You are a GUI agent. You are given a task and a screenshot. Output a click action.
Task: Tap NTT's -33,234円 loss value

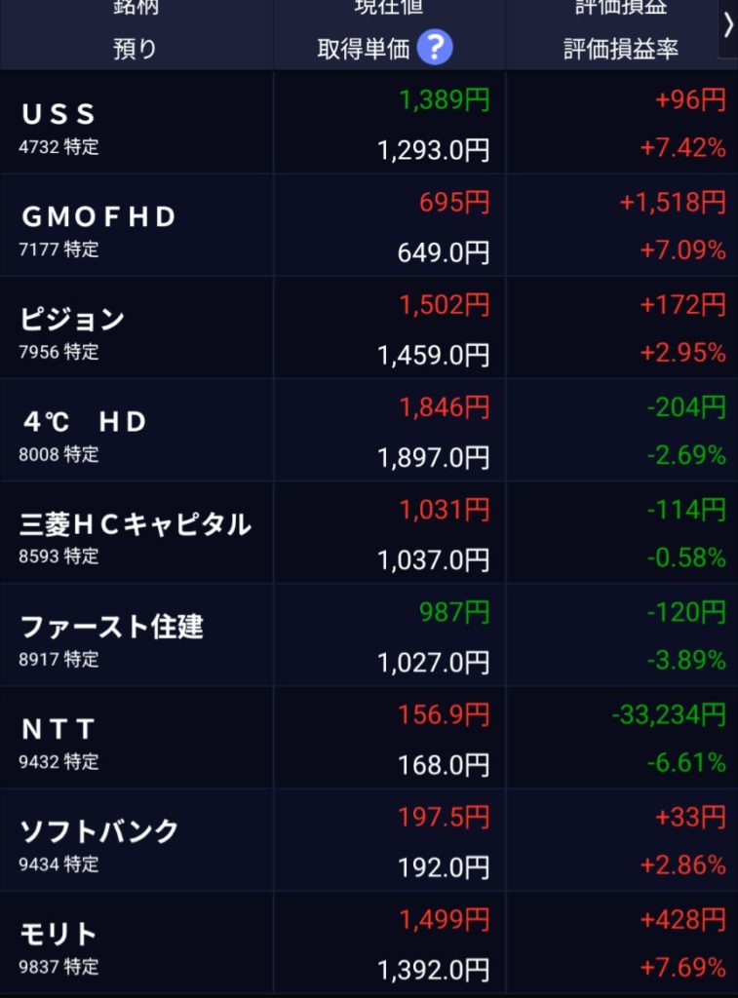pos(669,715)
